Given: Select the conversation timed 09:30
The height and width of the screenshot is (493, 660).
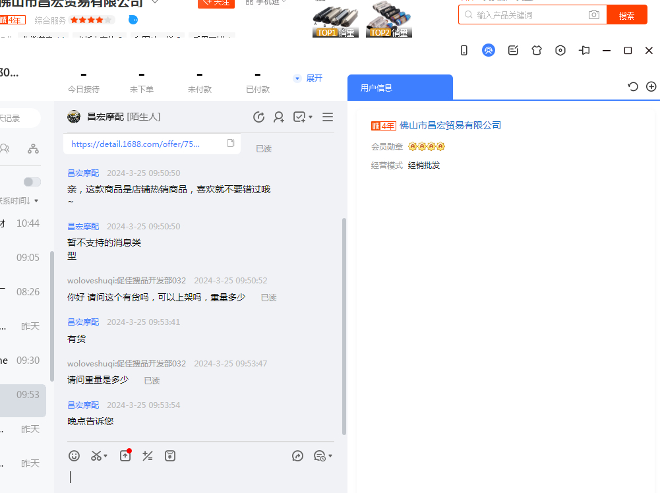Looking at the screenshot, I should pos(23,361).
